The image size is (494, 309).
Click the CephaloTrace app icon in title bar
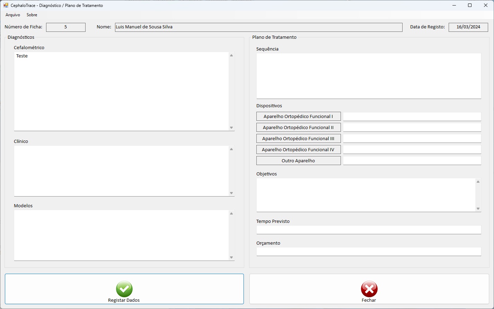click(6, 6)
